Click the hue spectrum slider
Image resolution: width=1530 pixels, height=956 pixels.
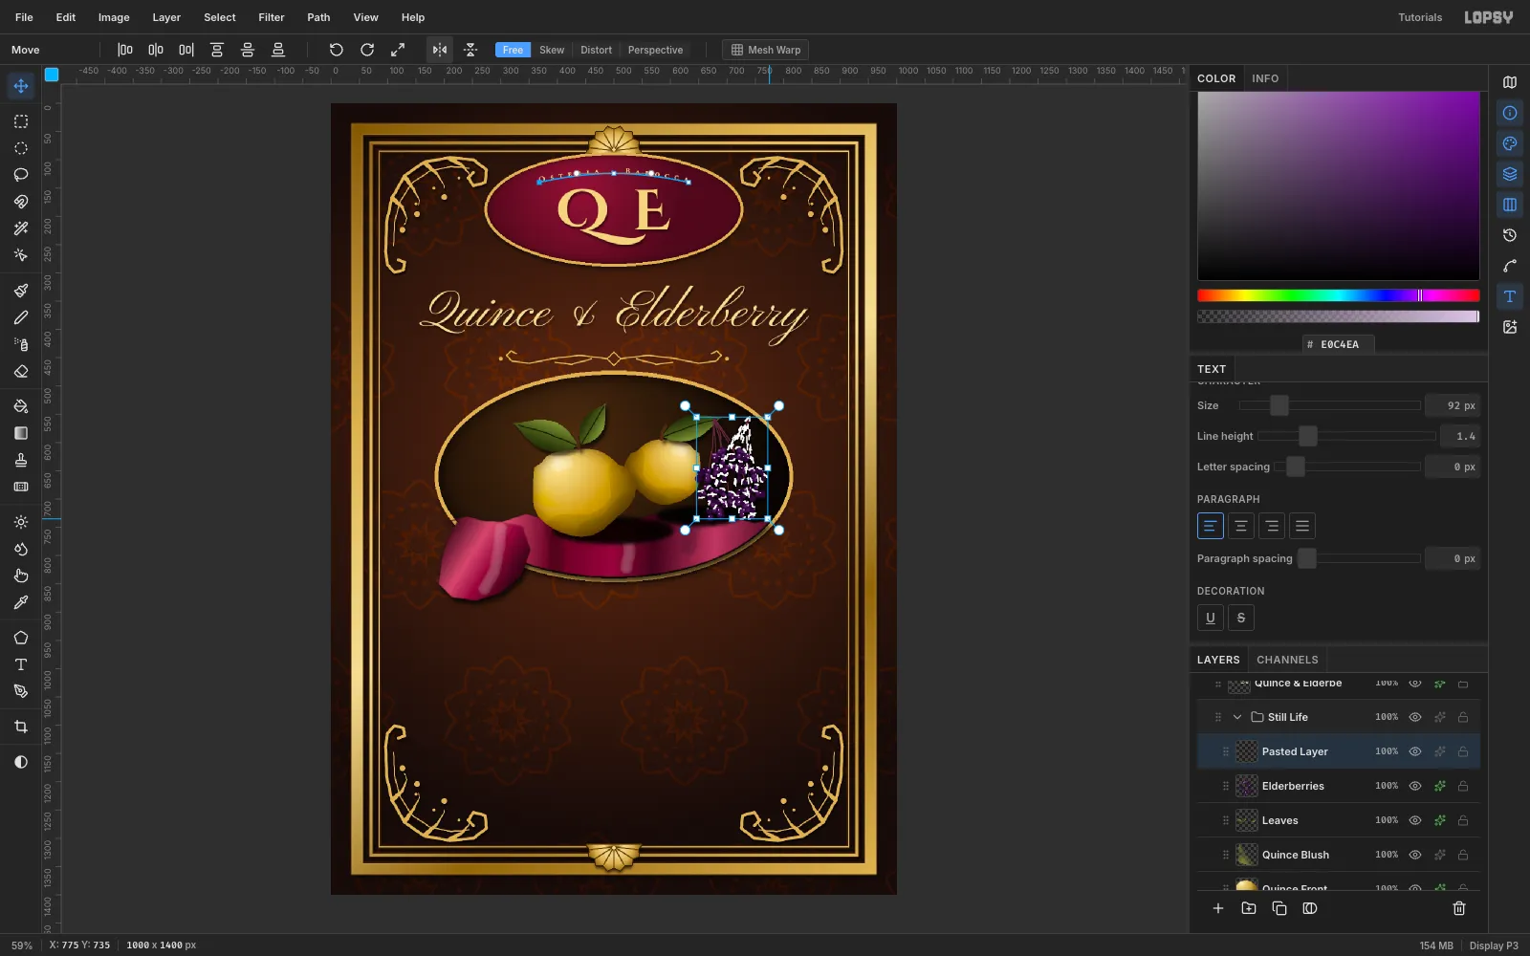(1339, 295)
